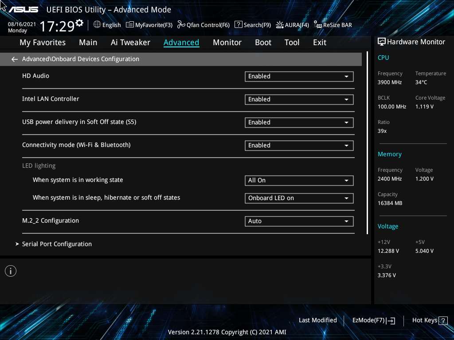Click the Advanced\Onboard Devices Configuration breadcrumb
Viewport: 454px width, 340px height.
[81, 59]
